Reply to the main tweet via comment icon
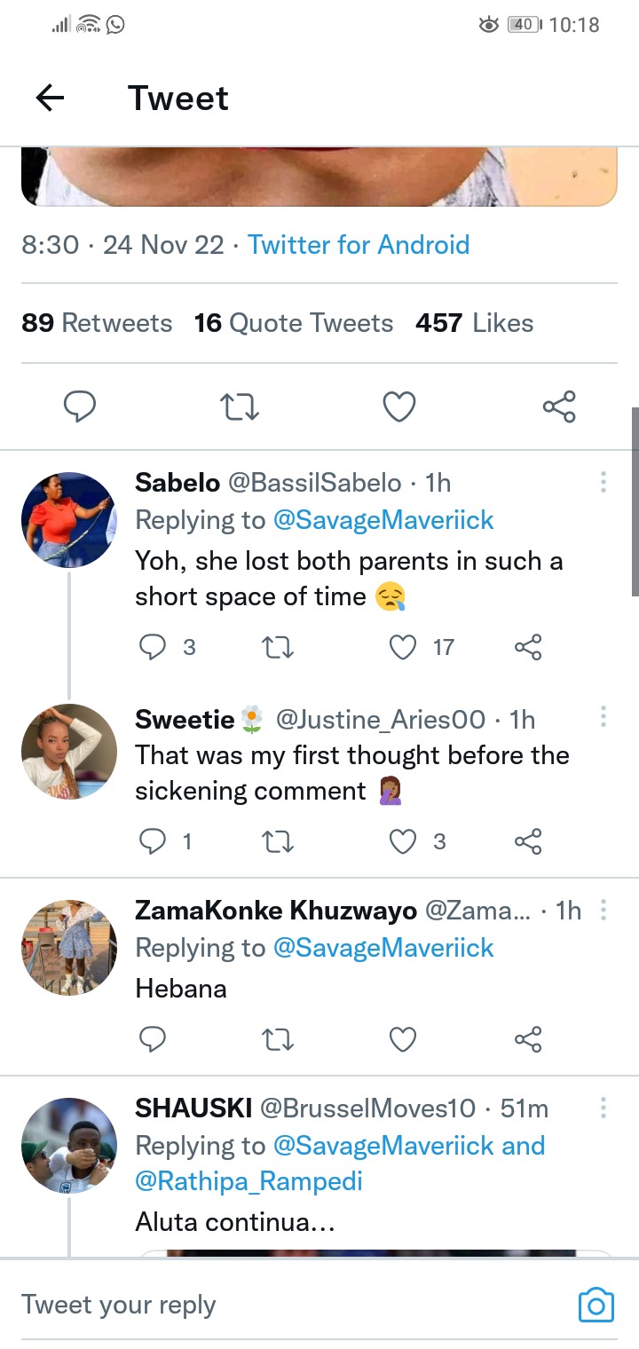This screenshot has width=639, height=1349. [x=80, y=407]
